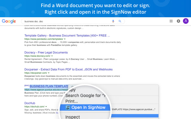
Task: Expand arrow next to dochub.com URL
Action: (x=46, y=107)
